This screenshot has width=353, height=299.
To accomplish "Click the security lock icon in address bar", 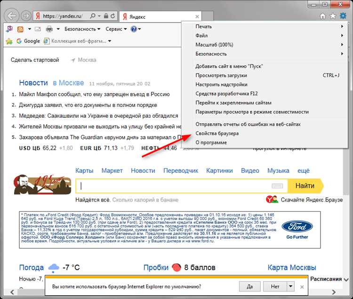I will pyautogui.click(x=106, y=16).
